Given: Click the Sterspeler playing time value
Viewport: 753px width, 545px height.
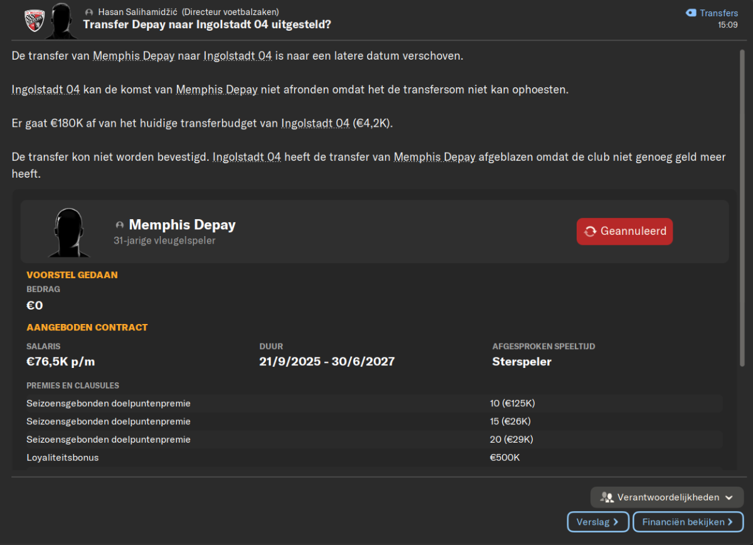Looking at the screenshot, I should point(522,362).
